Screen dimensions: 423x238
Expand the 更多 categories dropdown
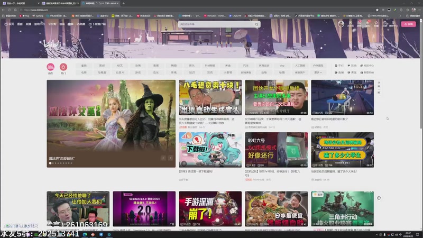318,72
